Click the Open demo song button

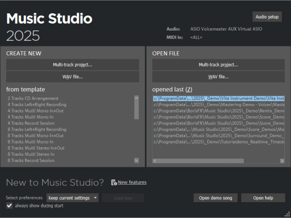tap(215, 198)
